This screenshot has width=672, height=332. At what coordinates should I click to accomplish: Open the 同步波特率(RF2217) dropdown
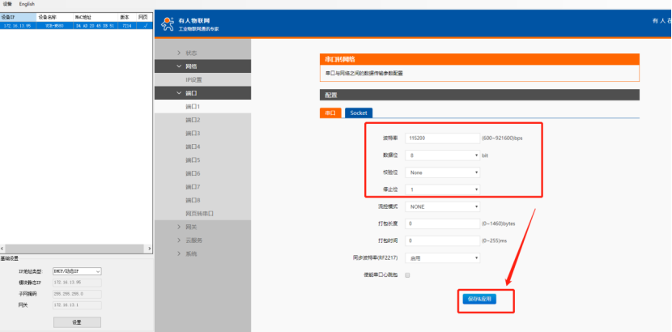tap(443, 258)
